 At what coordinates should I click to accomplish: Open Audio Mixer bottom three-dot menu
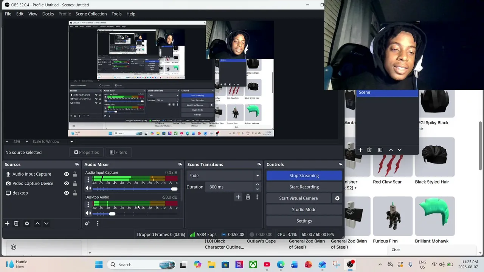click(98, 223)
